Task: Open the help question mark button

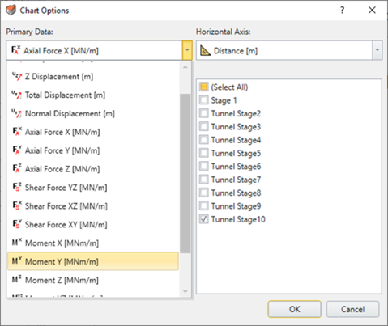Action: pos(342,11)
